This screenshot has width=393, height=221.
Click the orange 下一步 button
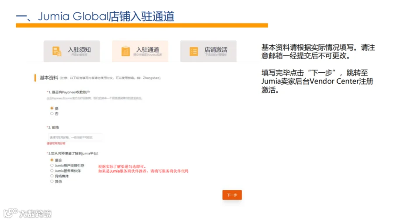(x=232, y=195)
